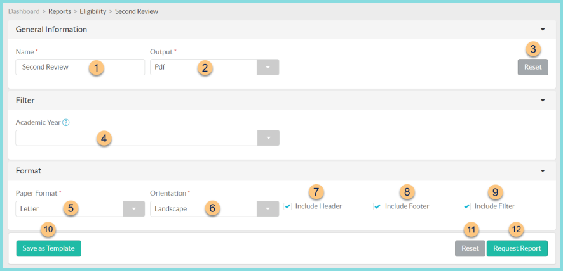The width and height of the screenshot is (563, 271).
Task: Collapse the General Information section arrow
Action: (543, 29)
